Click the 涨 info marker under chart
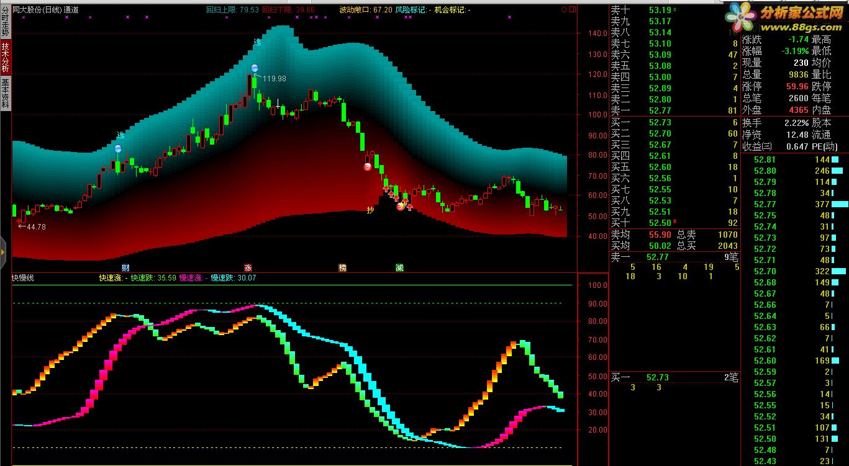The width and height of the screenshot is (849, 466). (x=248, y=267)
